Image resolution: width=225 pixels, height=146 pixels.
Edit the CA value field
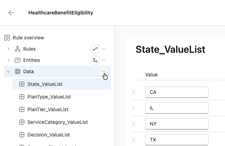click(177, 92)
